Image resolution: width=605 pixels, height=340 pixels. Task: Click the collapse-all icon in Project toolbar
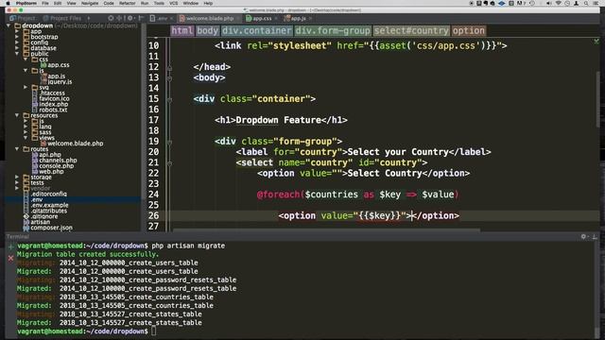(x=119, y=18)
